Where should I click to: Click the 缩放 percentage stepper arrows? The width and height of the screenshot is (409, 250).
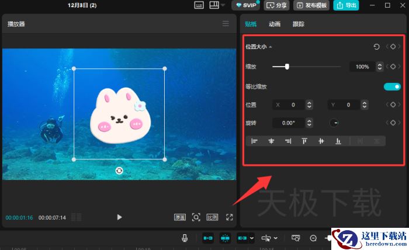point(380,67)
